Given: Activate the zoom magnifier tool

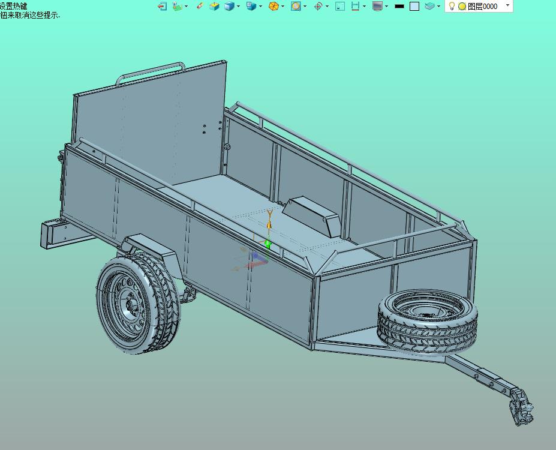Looking at the screenshot, I should coord(296,6).
